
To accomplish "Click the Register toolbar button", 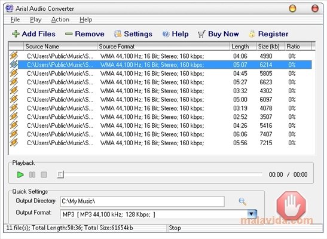I will [268, 33].
